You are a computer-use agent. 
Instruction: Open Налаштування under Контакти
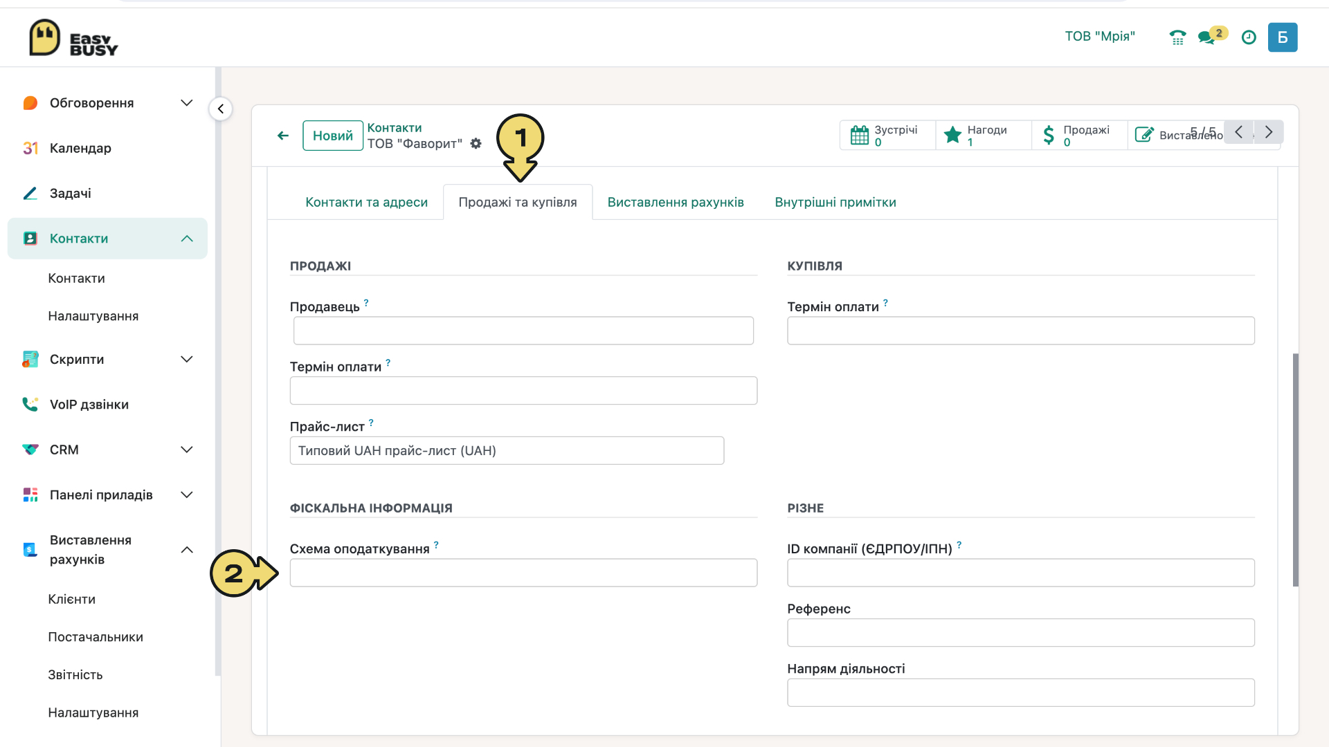[x=93, y=316]
